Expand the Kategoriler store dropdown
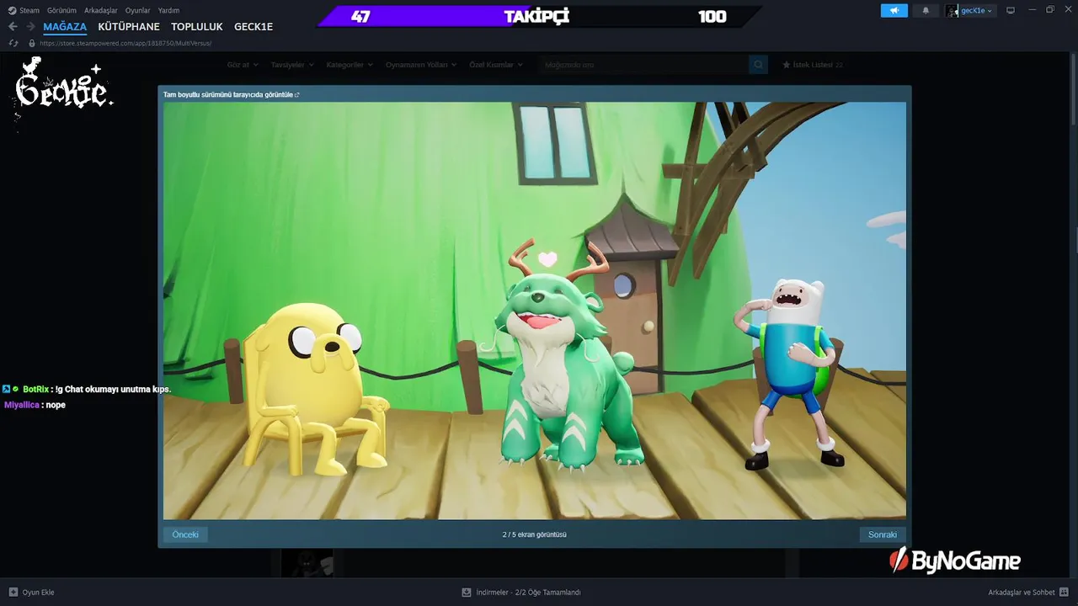This screenshot has height=606, width=1078. 350,65
